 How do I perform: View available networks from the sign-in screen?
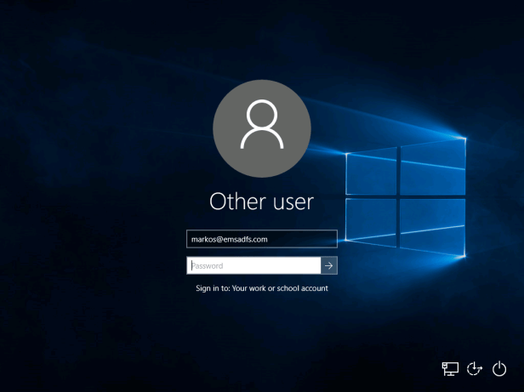[450, 368]
